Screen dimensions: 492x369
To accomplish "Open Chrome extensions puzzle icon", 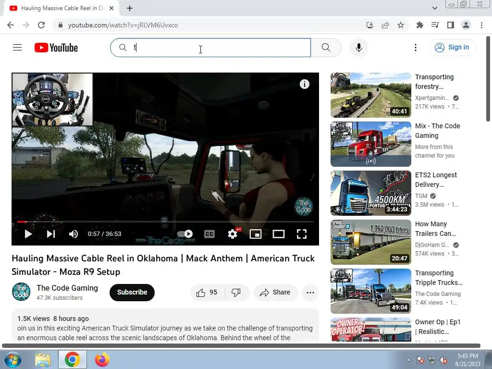I will (x=419, y=25).
